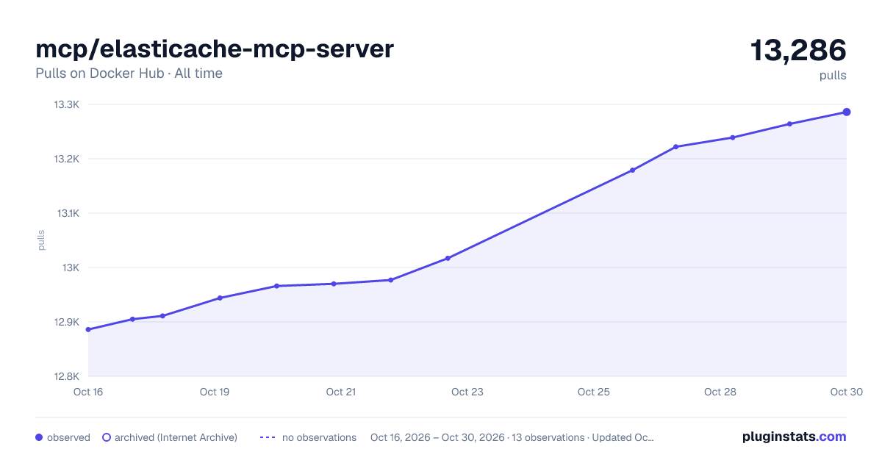Select the data point just below 13.2K gridline

(x=632, y=170)
